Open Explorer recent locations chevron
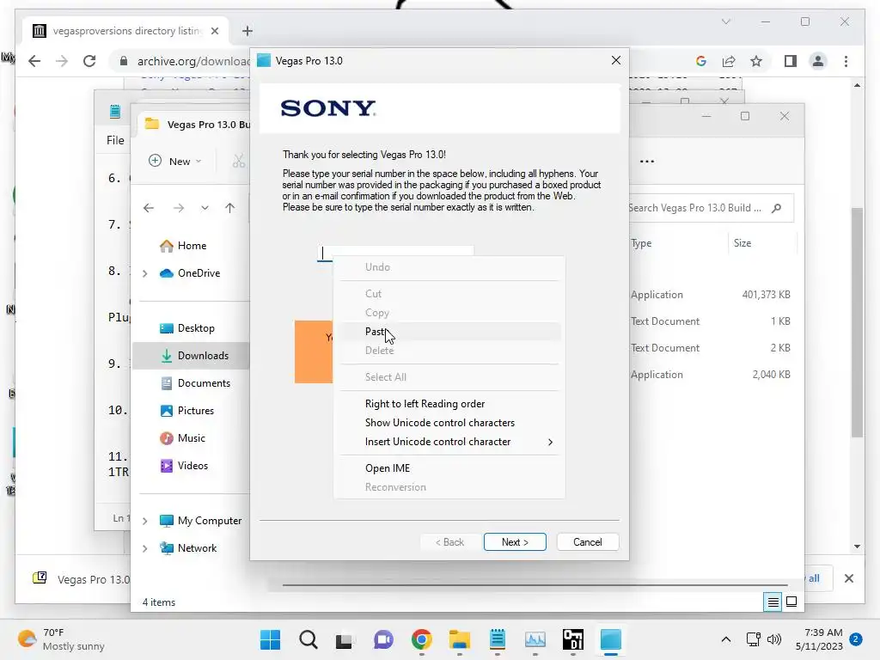Image resolution: width=880 pixels, height=660 pixels. coord(205,208)
